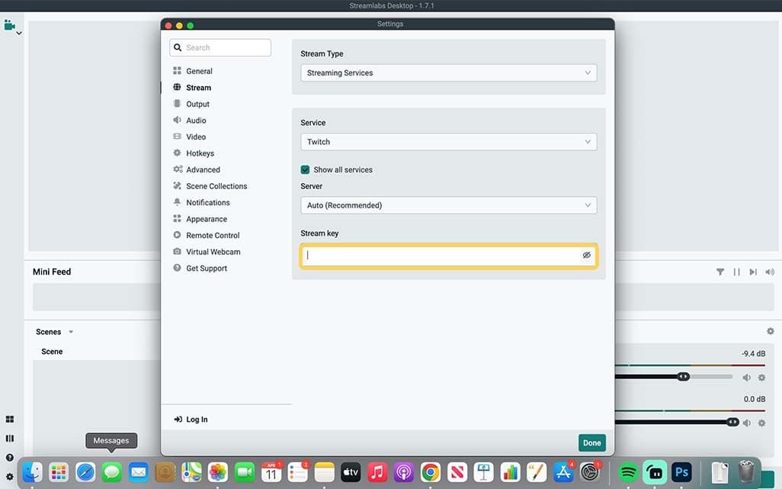
Task: Click the studio mode camera icon
Action: (x=10, y=25)
